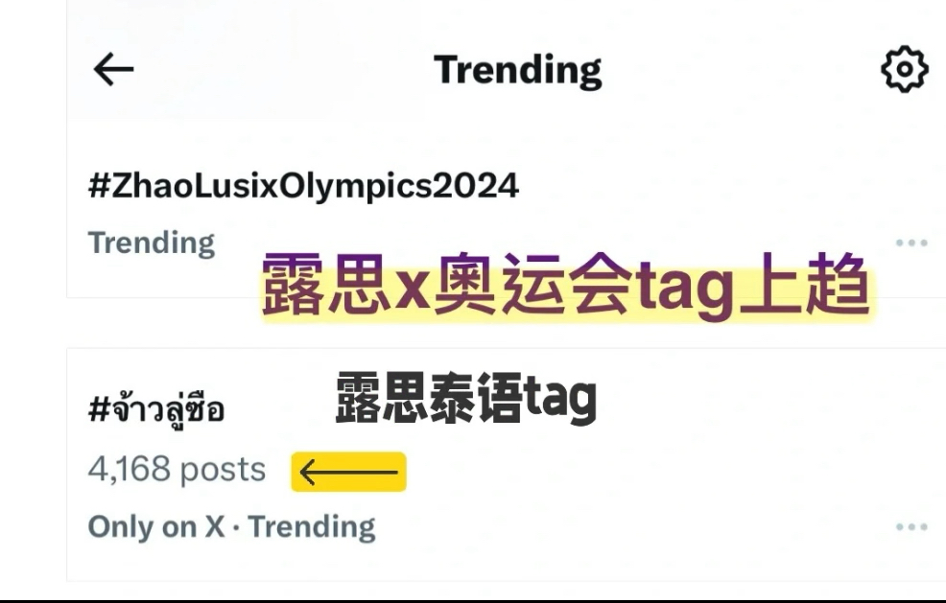Image resolution: width=946 pixels, height=603 pixels.
Task: Click the "Trending" page title
Action: (517, 70)
